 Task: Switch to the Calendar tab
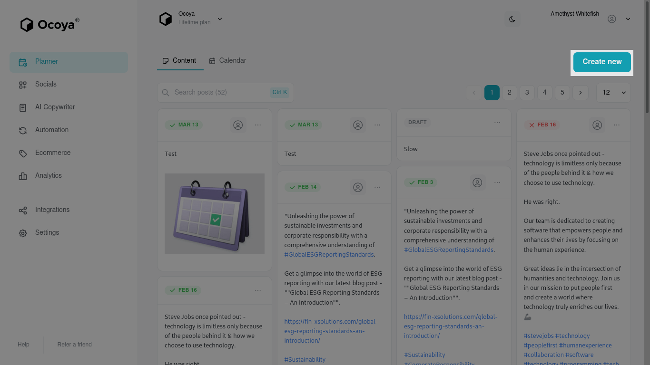(x=227, y=61)
